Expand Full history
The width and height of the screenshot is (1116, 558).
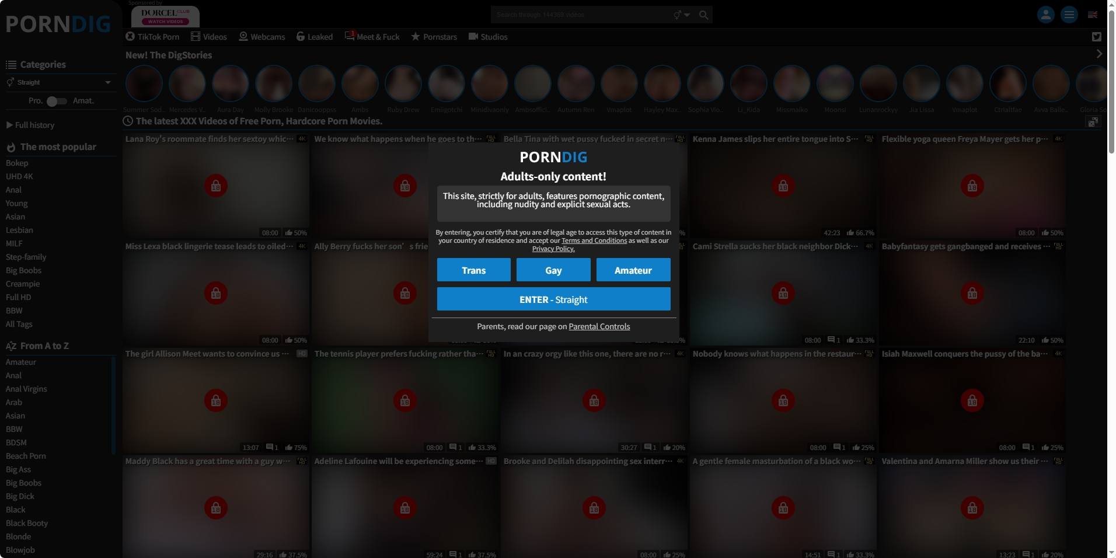(30, 125)
